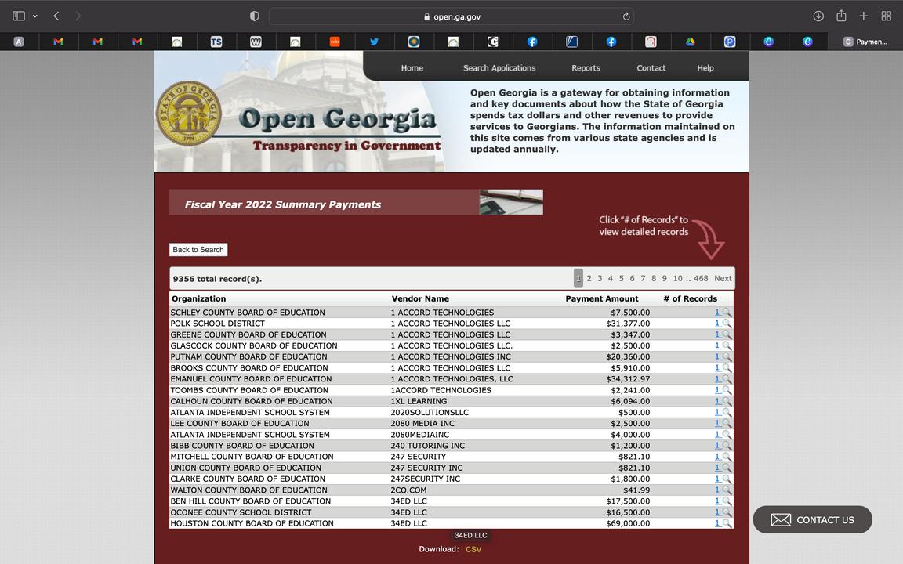Open the Home menu item
The height and width of the screenshot is (564, 903).
point(412,68)
